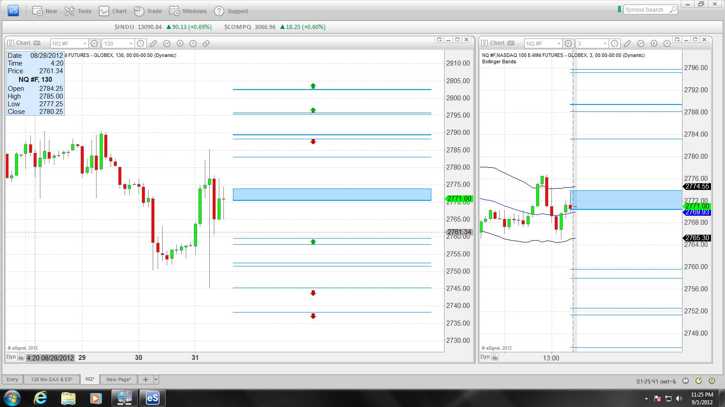725x407 pixels.
Task: Expand the 130 interval dropdown
Action: pos(131,43)
